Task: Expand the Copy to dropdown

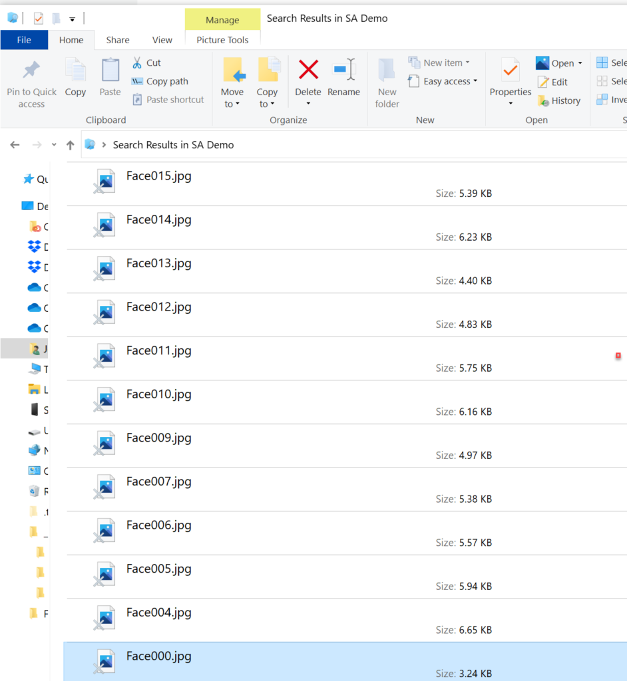Action: pos(267,104)
